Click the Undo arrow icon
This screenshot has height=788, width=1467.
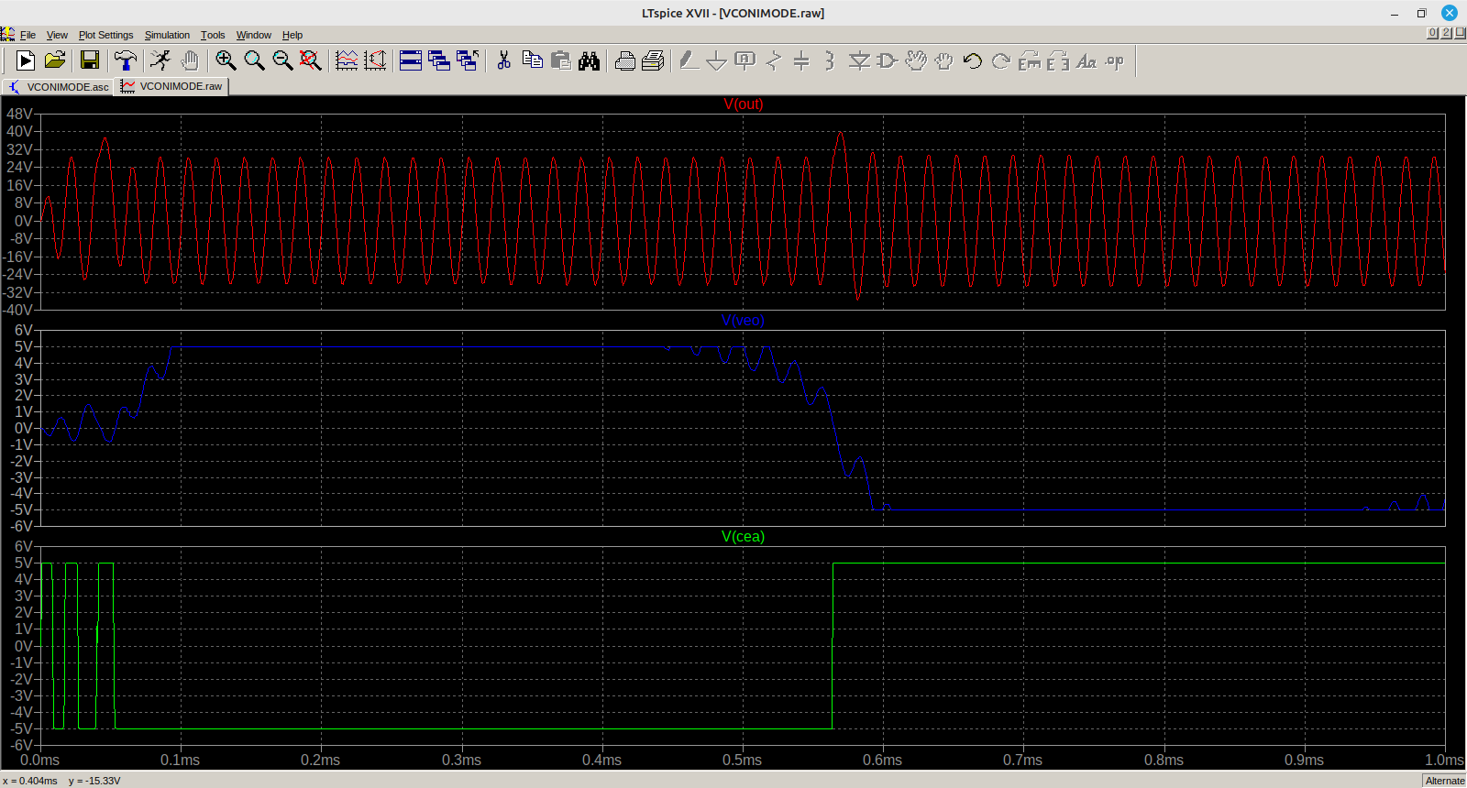tap(973, 61)
